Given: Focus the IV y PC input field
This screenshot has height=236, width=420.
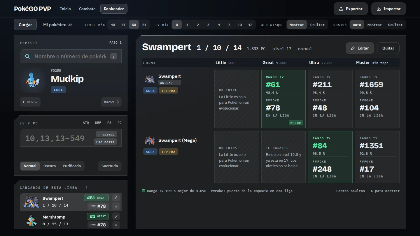Looking at the screenshot, I should 71,138.
